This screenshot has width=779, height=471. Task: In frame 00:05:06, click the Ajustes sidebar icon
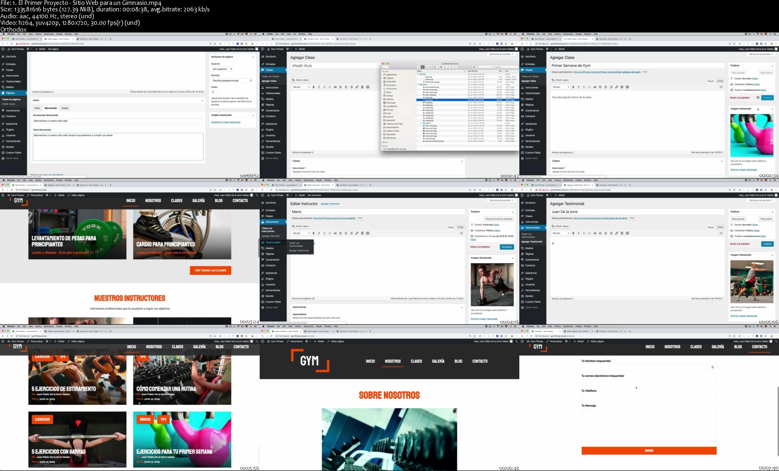523,296
